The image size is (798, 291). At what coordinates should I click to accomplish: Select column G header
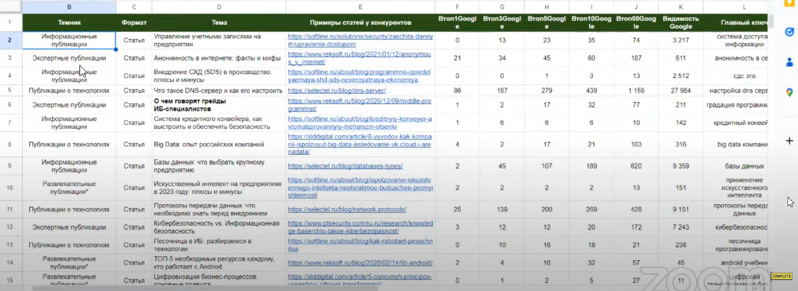pos(502,7)
